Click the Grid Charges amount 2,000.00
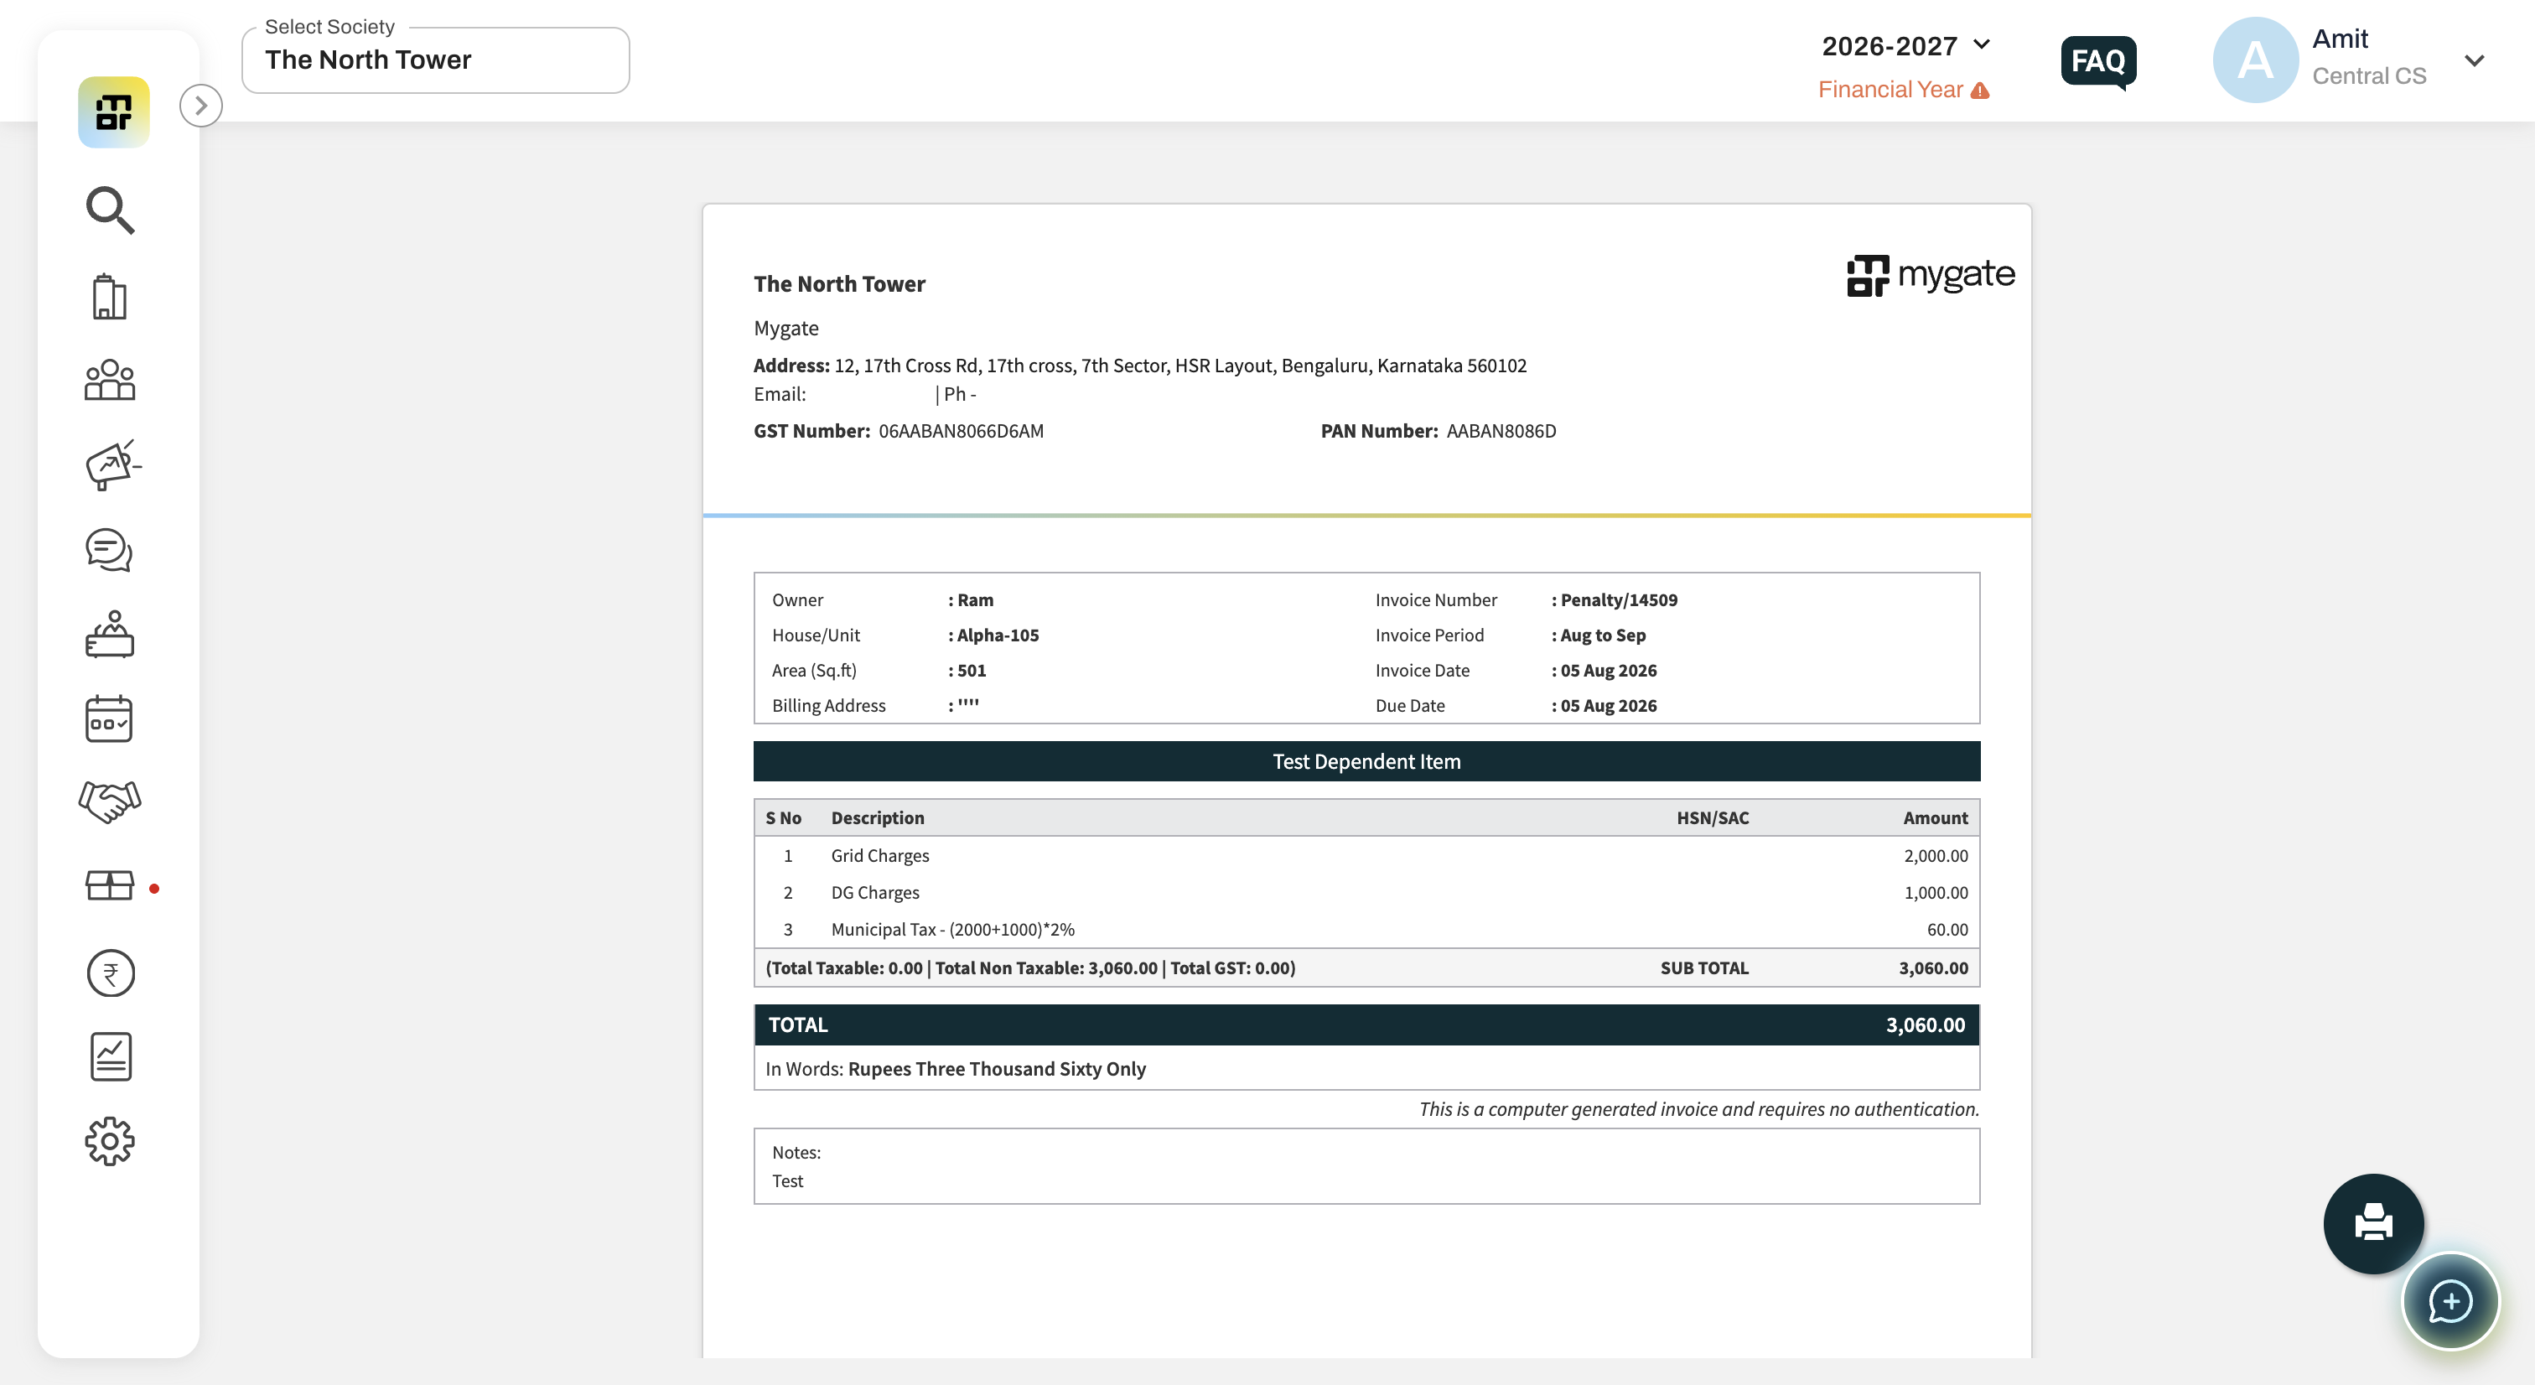2535x1385 pixels. pos(1935,855)
